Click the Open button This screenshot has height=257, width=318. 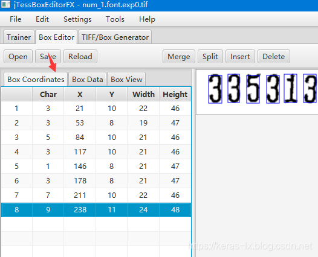pyautogui.click(x=18, y=57)
